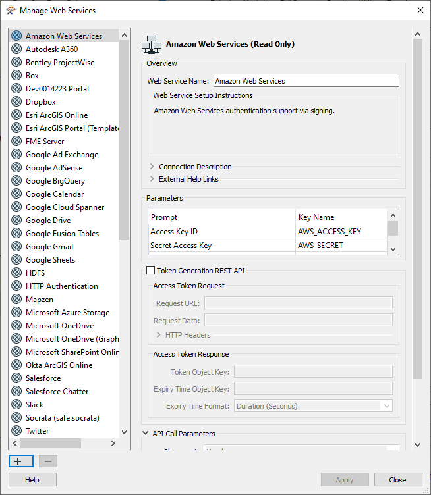Click the Google Ad Exchange icon
Image resolution: width=431 pixels, height=495 pixels.
[16, 155]
